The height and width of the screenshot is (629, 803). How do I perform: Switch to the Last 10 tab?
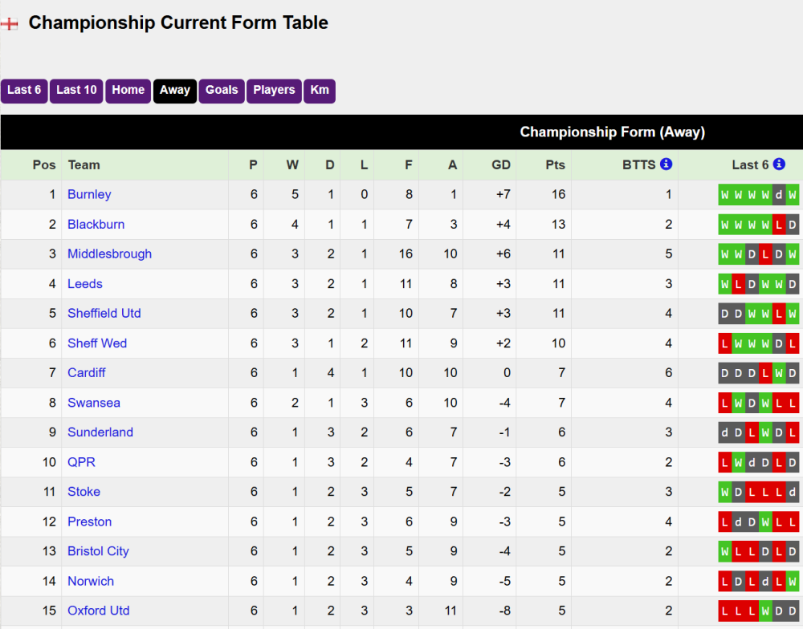pyautogui.click(x=76, y=90)
